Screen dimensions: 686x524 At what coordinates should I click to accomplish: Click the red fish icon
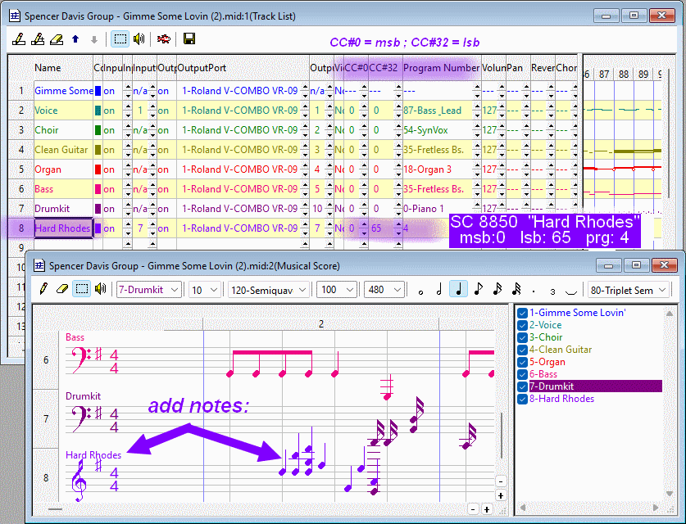164,39
